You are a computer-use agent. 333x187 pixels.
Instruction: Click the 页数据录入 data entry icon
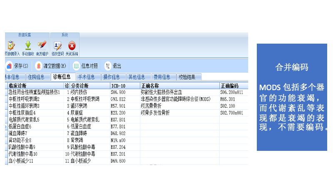pyautogui.click(x=11, y=45)
